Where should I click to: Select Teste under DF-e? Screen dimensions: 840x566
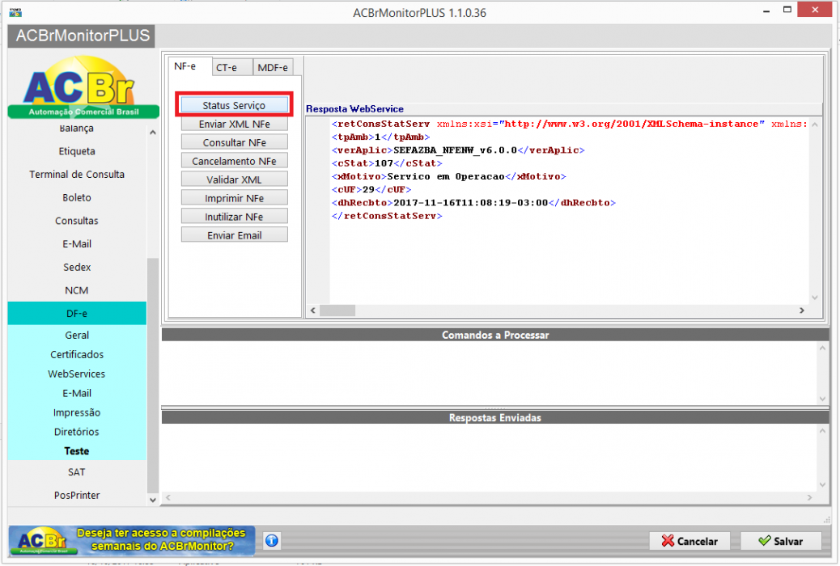coord(77,451)
